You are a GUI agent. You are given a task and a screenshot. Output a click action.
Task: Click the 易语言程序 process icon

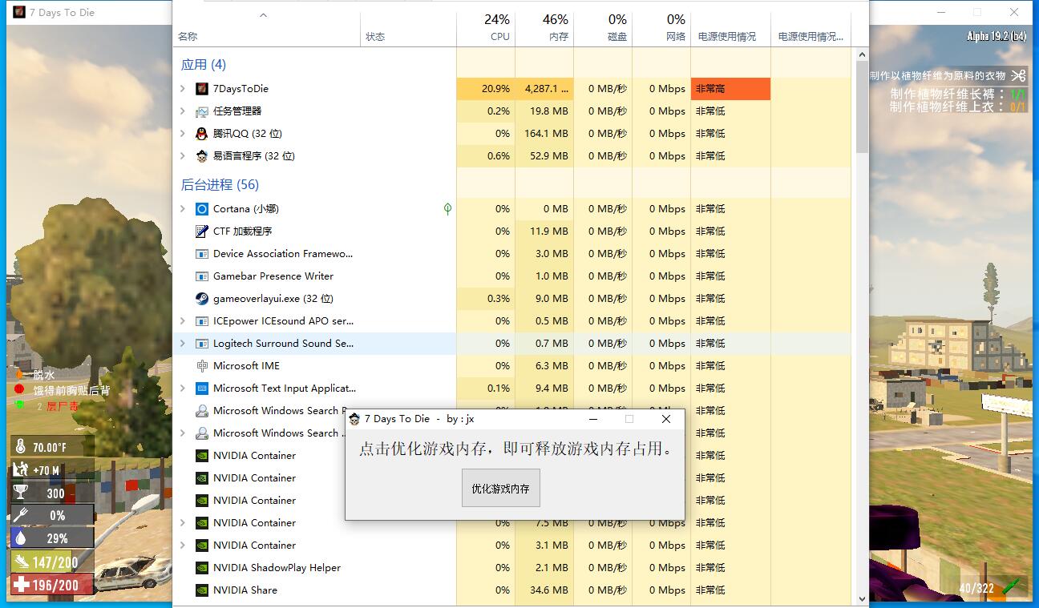202,156
